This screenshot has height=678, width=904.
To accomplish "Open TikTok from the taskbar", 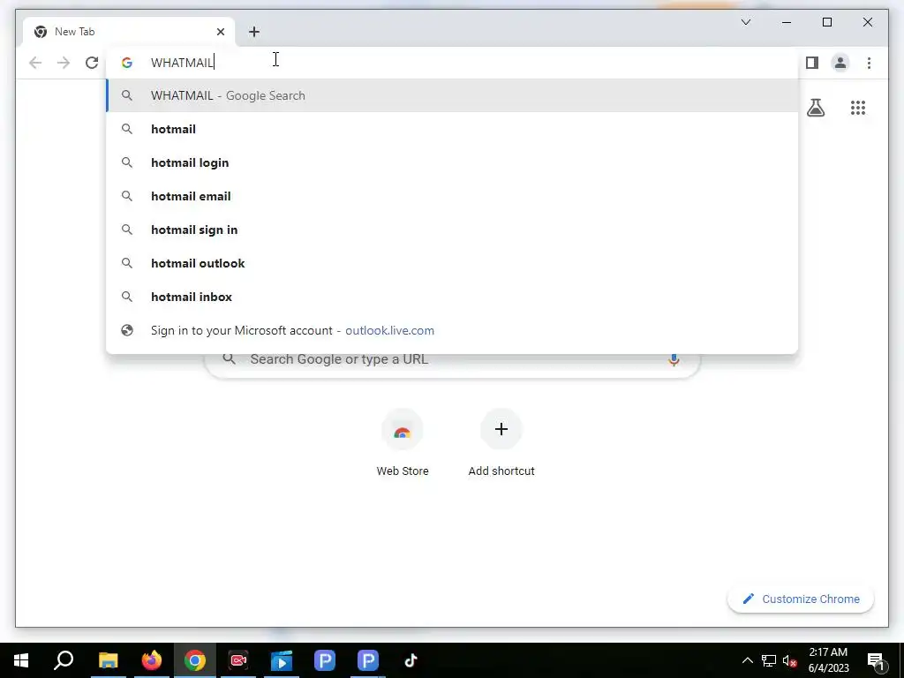I will coord(411,660).
